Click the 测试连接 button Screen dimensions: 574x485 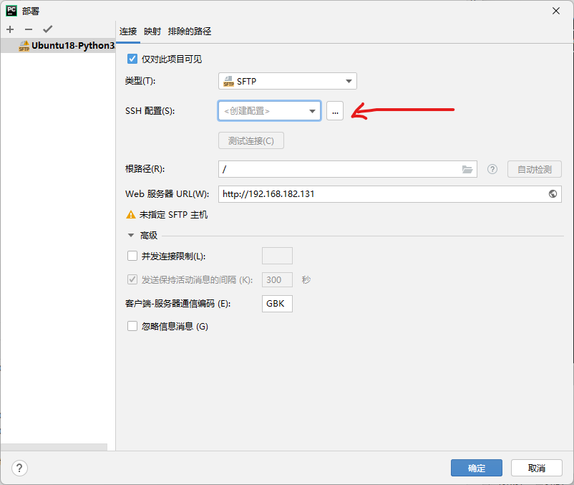[251, 140]
